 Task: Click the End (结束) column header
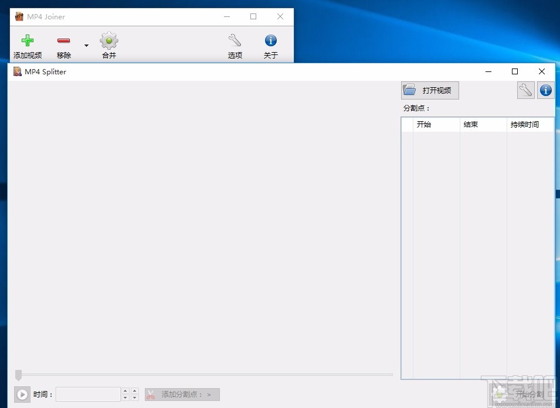483,125
